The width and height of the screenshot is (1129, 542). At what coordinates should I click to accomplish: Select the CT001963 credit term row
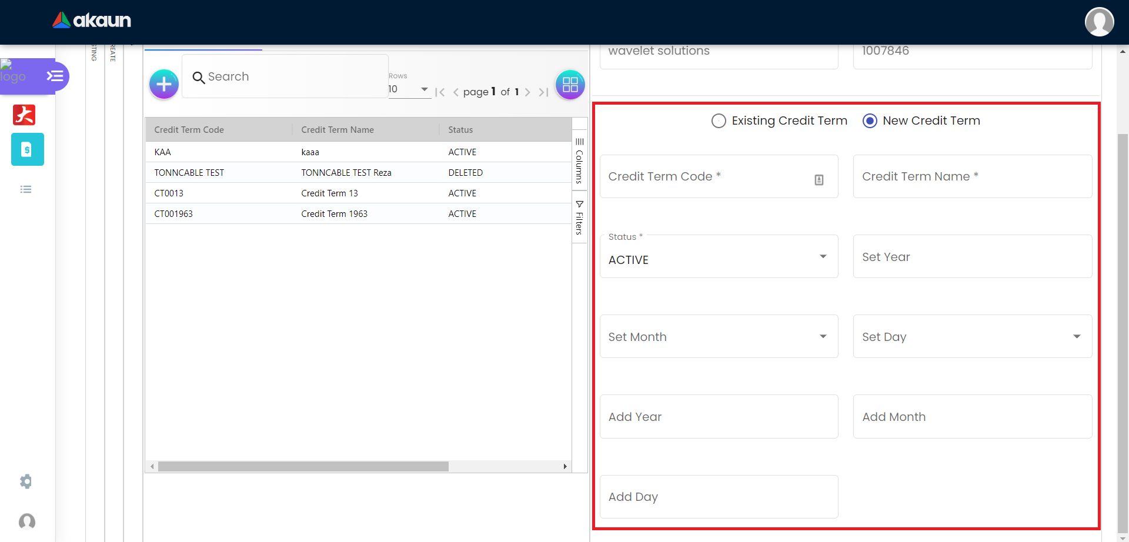(173, 214)
